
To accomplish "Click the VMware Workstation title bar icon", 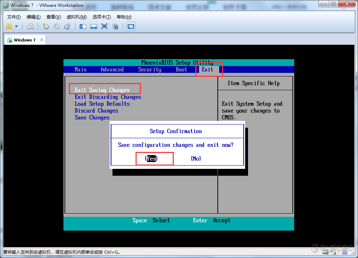I will (x=6, y=5).
